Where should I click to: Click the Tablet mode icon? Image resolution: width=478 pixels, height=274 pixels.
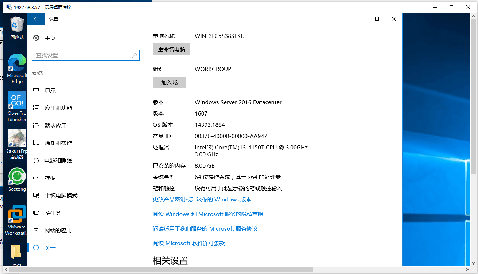36,195
